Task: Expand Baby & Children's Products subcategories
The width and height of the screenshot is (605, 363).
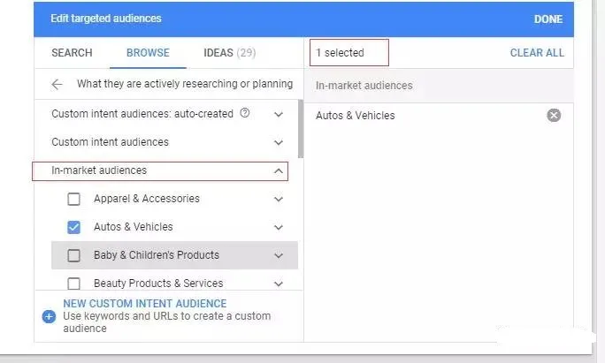Action: click(279, 255)
